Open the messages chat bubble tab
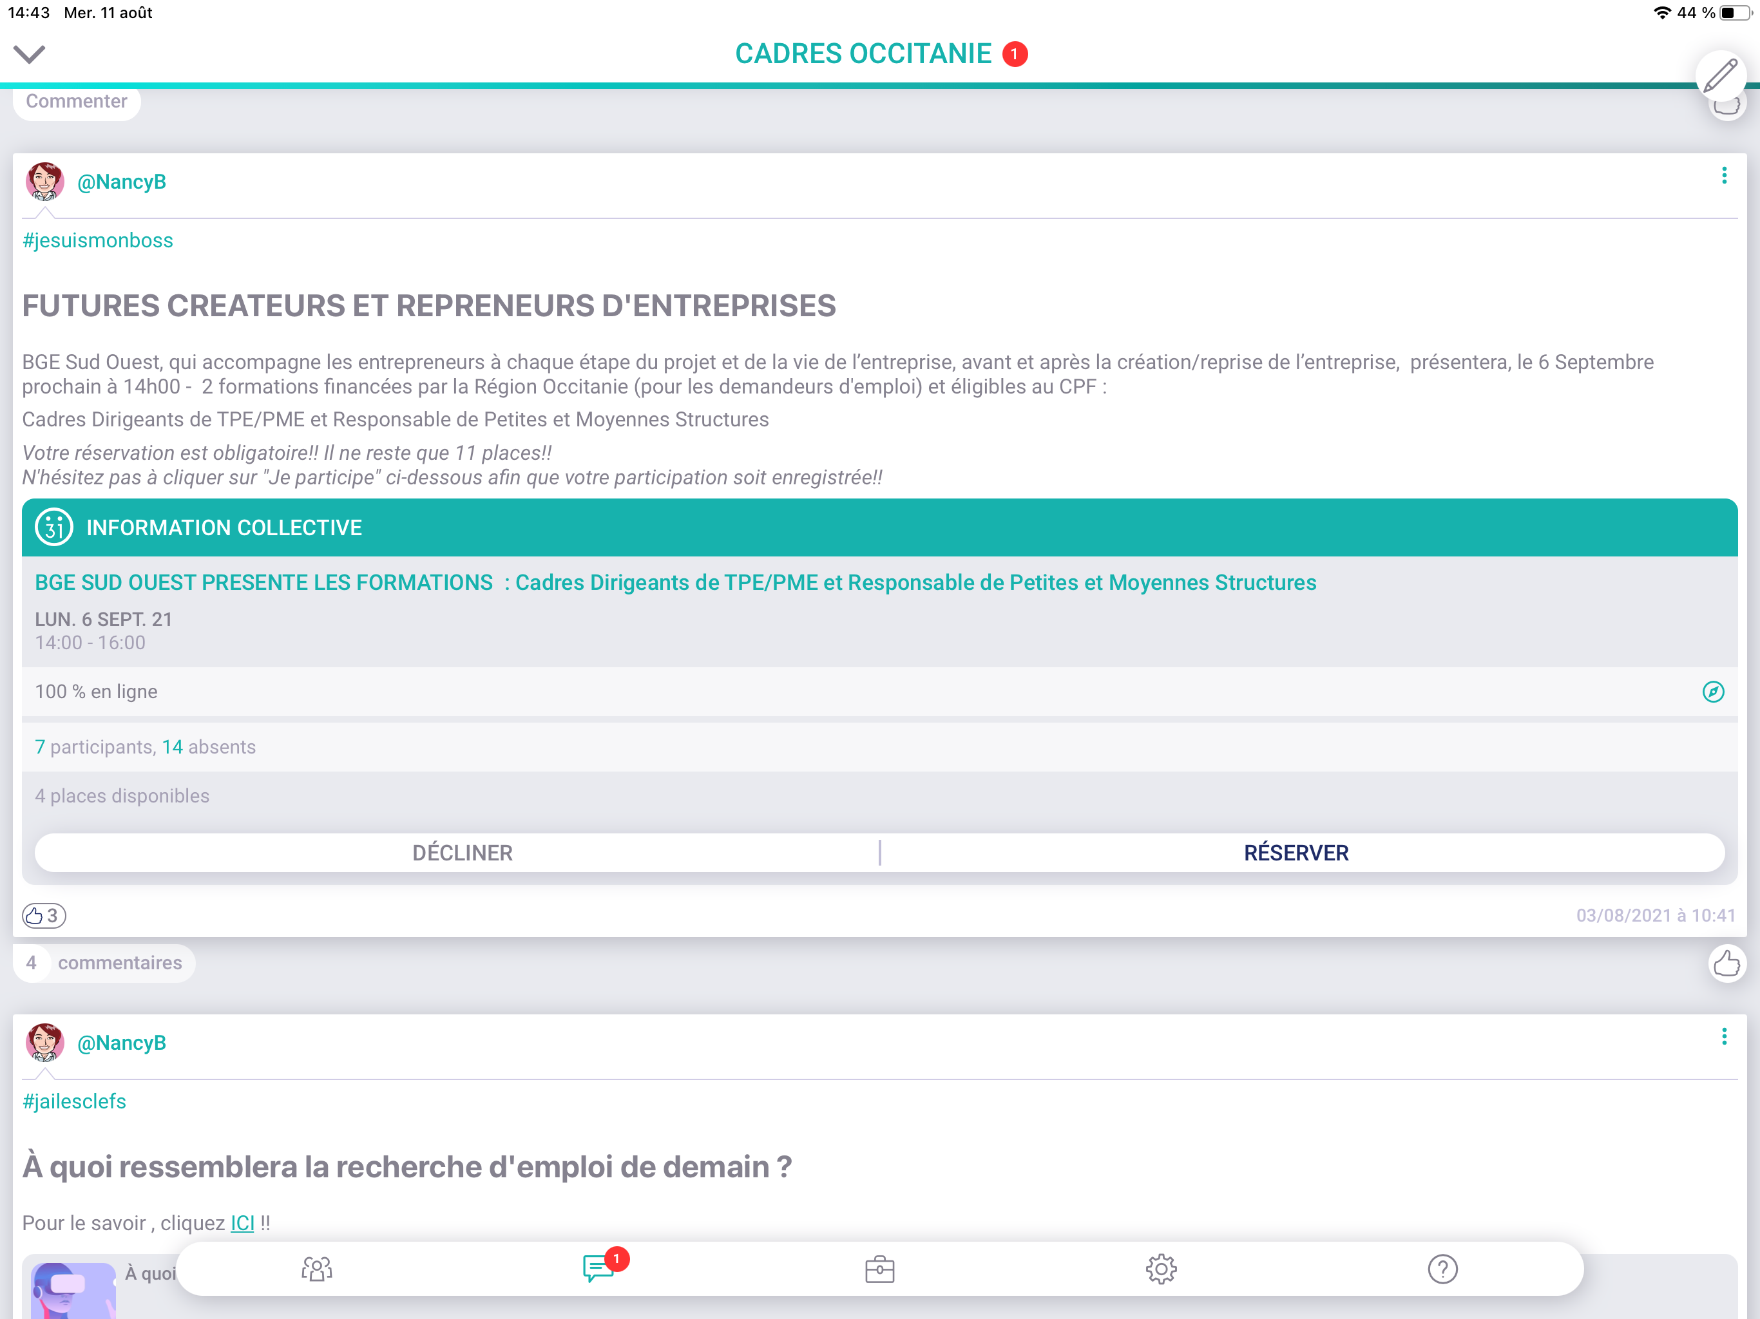Viewport: 1760px width, 1319px height. pos(598,1268)
